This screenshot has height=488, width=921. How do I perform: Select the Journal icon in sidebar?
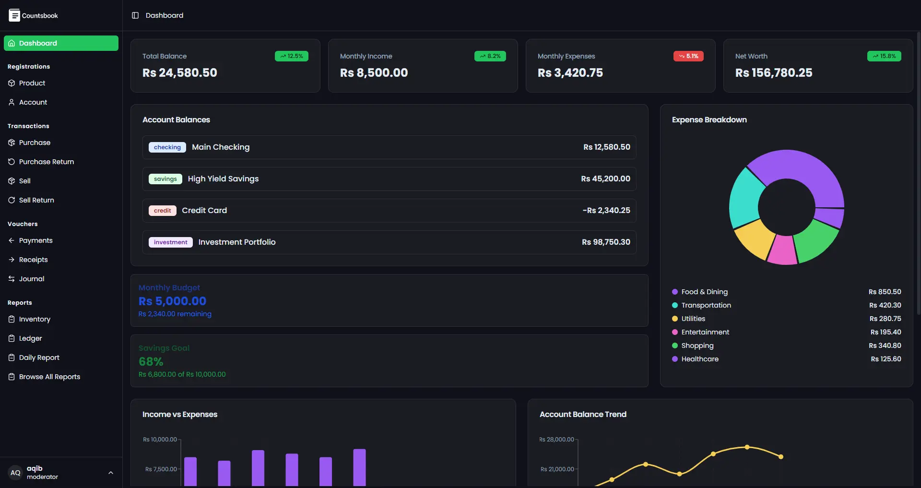point(11,278)
